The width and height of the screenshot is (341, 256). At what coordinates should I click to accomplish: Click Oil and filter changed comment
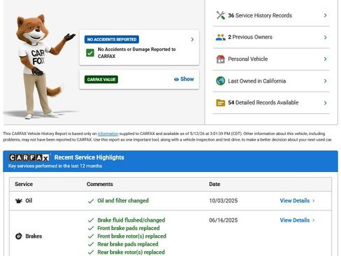(123, 201)
